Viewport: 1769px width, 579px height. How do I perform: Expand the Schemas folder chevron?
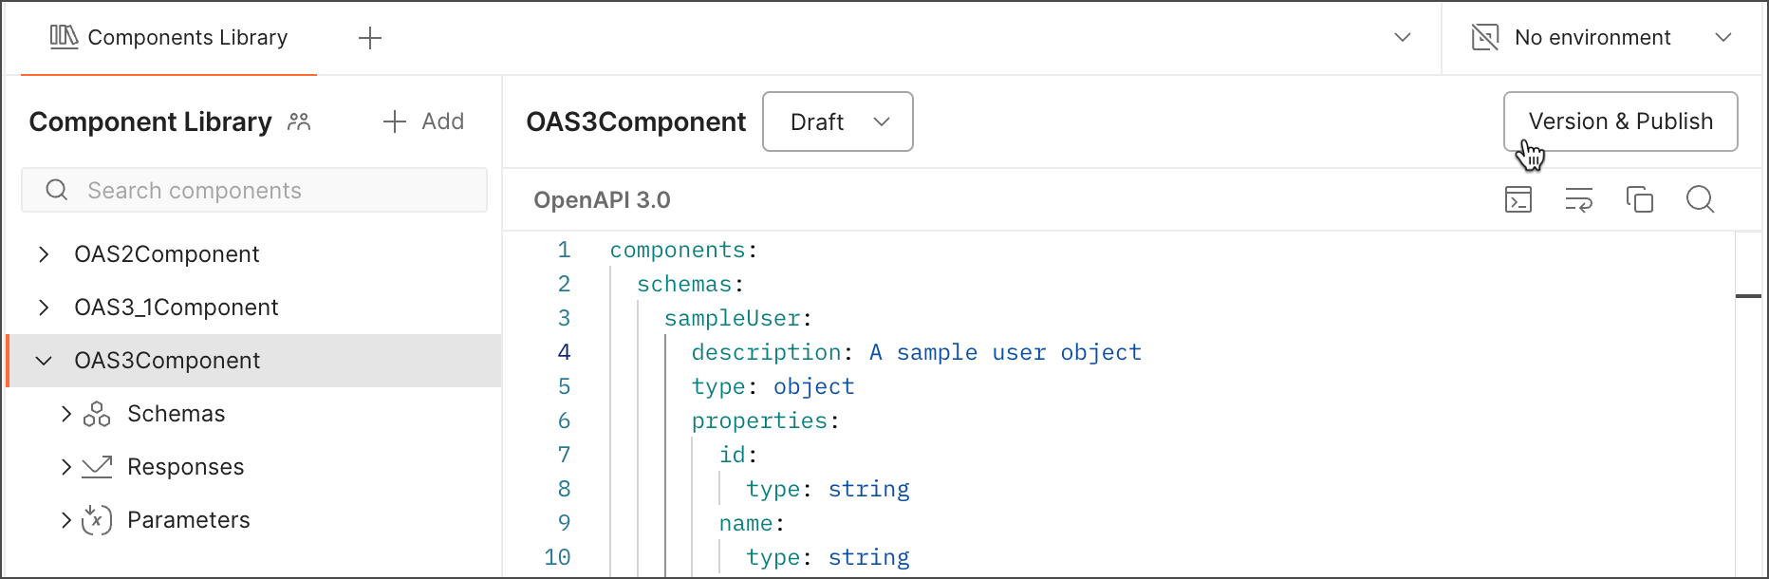65,414
